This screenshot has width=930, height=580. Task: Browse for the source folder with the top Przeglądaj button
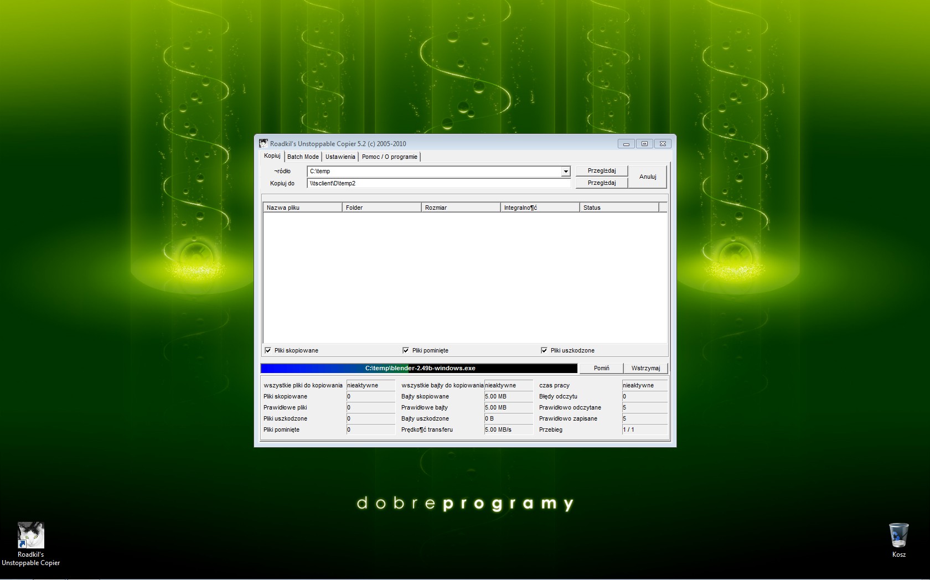(601, 170)
